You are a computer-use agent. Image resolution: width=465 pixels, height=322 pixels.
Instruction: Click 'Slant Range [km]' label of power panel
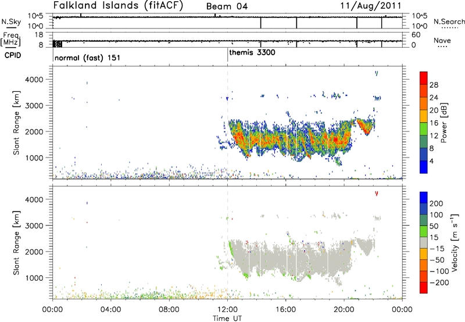(16, 123)
